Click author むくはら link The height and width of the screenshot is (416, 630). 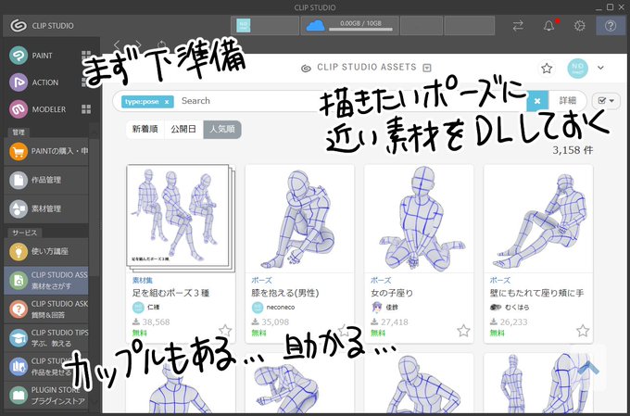coord(517,308)
